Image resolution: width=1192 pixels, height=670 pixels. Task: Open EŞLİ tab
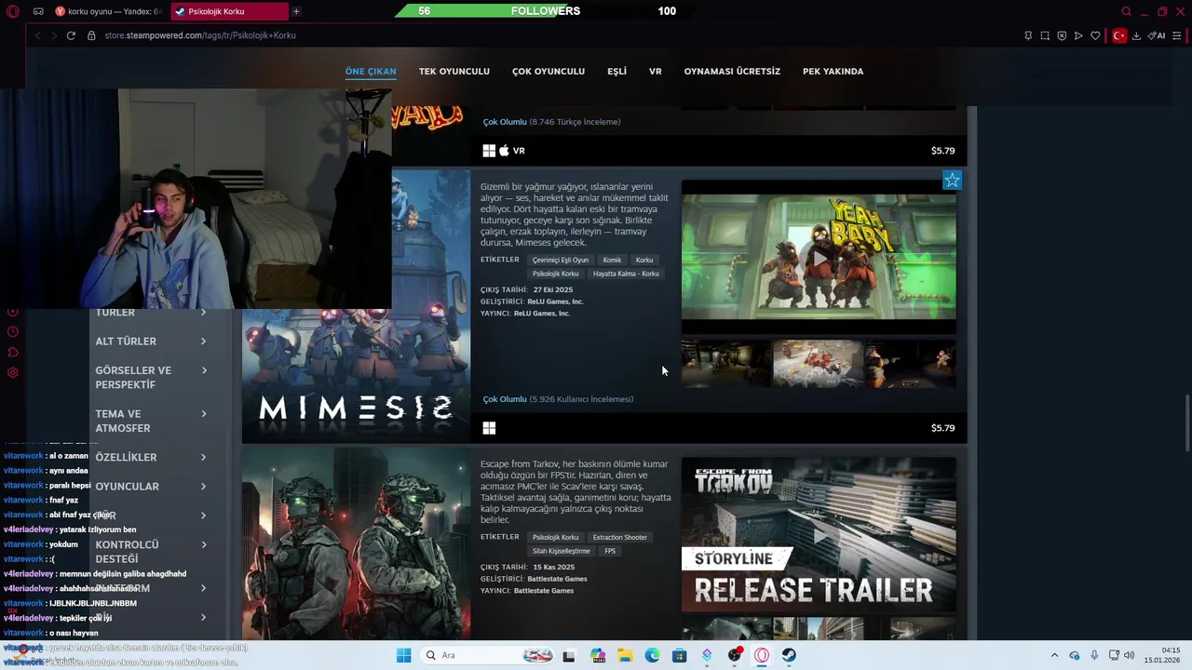[617, 72]
